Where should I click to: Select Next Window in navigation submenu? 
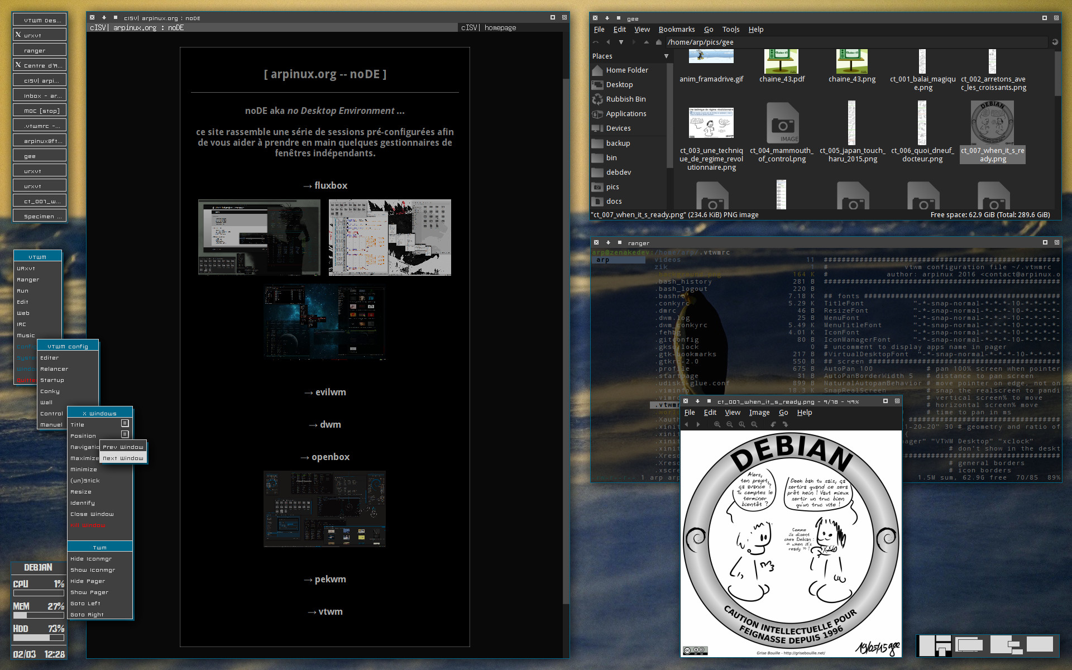[x=123, y=458]
